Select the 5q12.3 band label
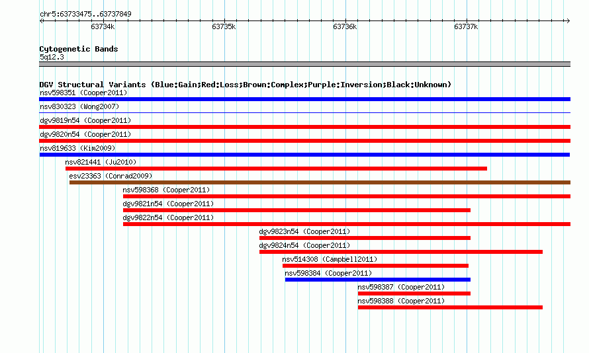 (52, 57)
